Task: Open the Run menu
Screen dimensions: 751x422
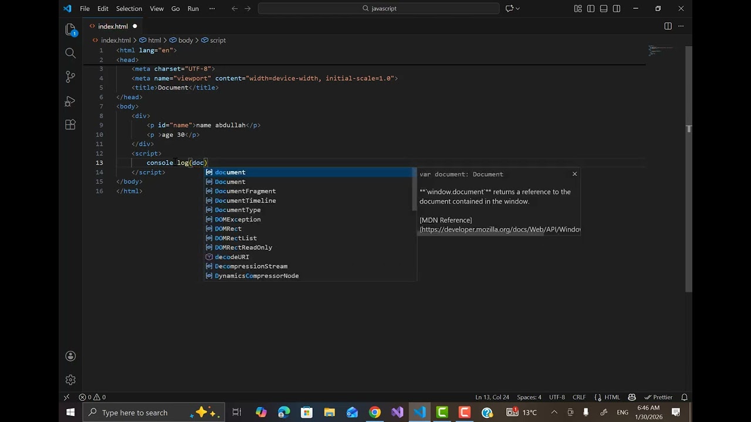Action: (193, 8)
